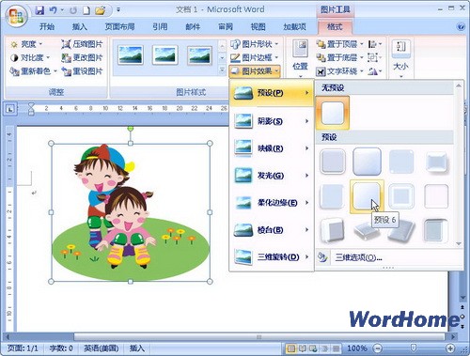This screenshot has width=470, height=356.
Task: Choose the 无预设 no-preset thumbnail
Action: pos(333,113)
